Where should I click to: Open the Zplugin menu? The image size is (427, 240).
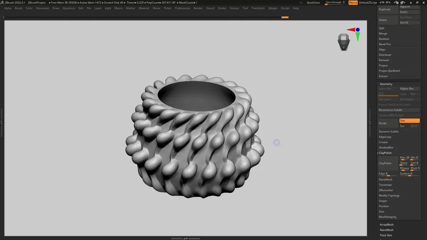coord(273,8)
